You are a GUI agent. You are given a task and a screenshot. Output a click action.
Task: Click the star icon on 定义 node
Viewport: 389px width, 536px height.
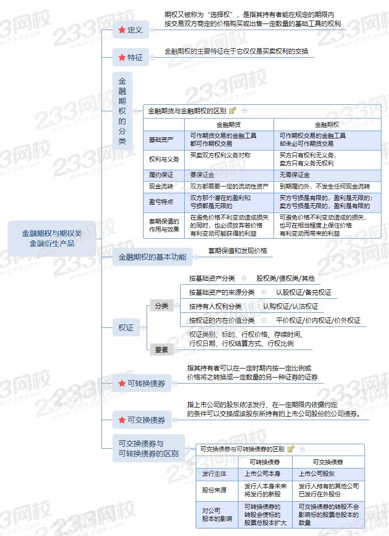tap(121, 30)
